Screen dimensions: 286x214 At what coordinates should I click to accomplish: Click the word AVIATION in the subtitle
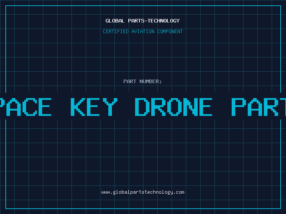coord(144,31)
